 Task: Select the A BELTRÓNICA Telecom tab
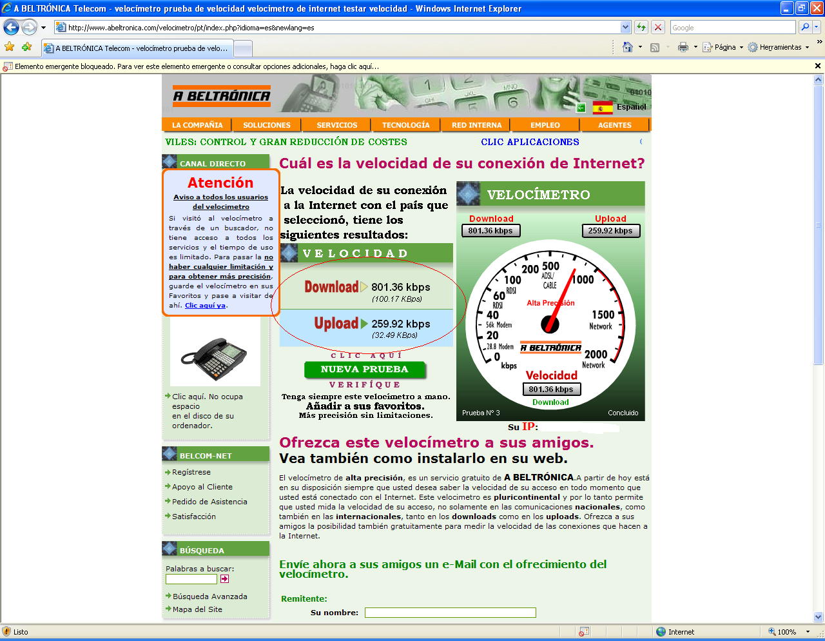pyautogui.click(x=136, y=48)
